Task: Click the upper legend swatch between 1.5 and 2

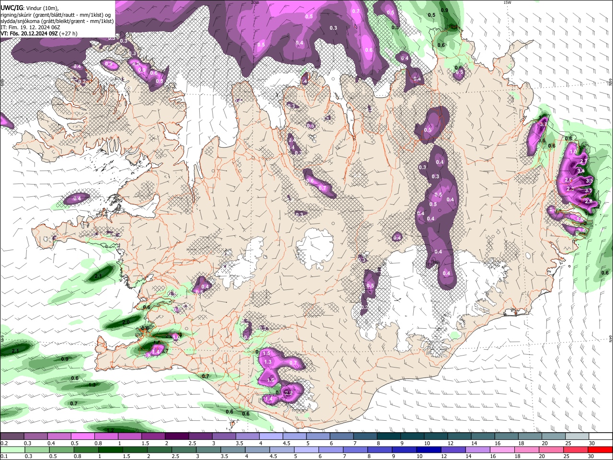Action: (153, 437)
